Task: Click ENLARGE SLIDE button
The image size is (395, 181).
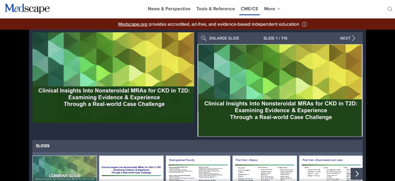Action: tap(220, 38)
